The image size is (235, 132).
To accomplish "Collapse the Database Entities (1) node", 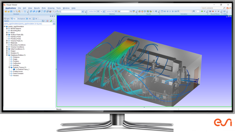I will (x=7, y=55).
